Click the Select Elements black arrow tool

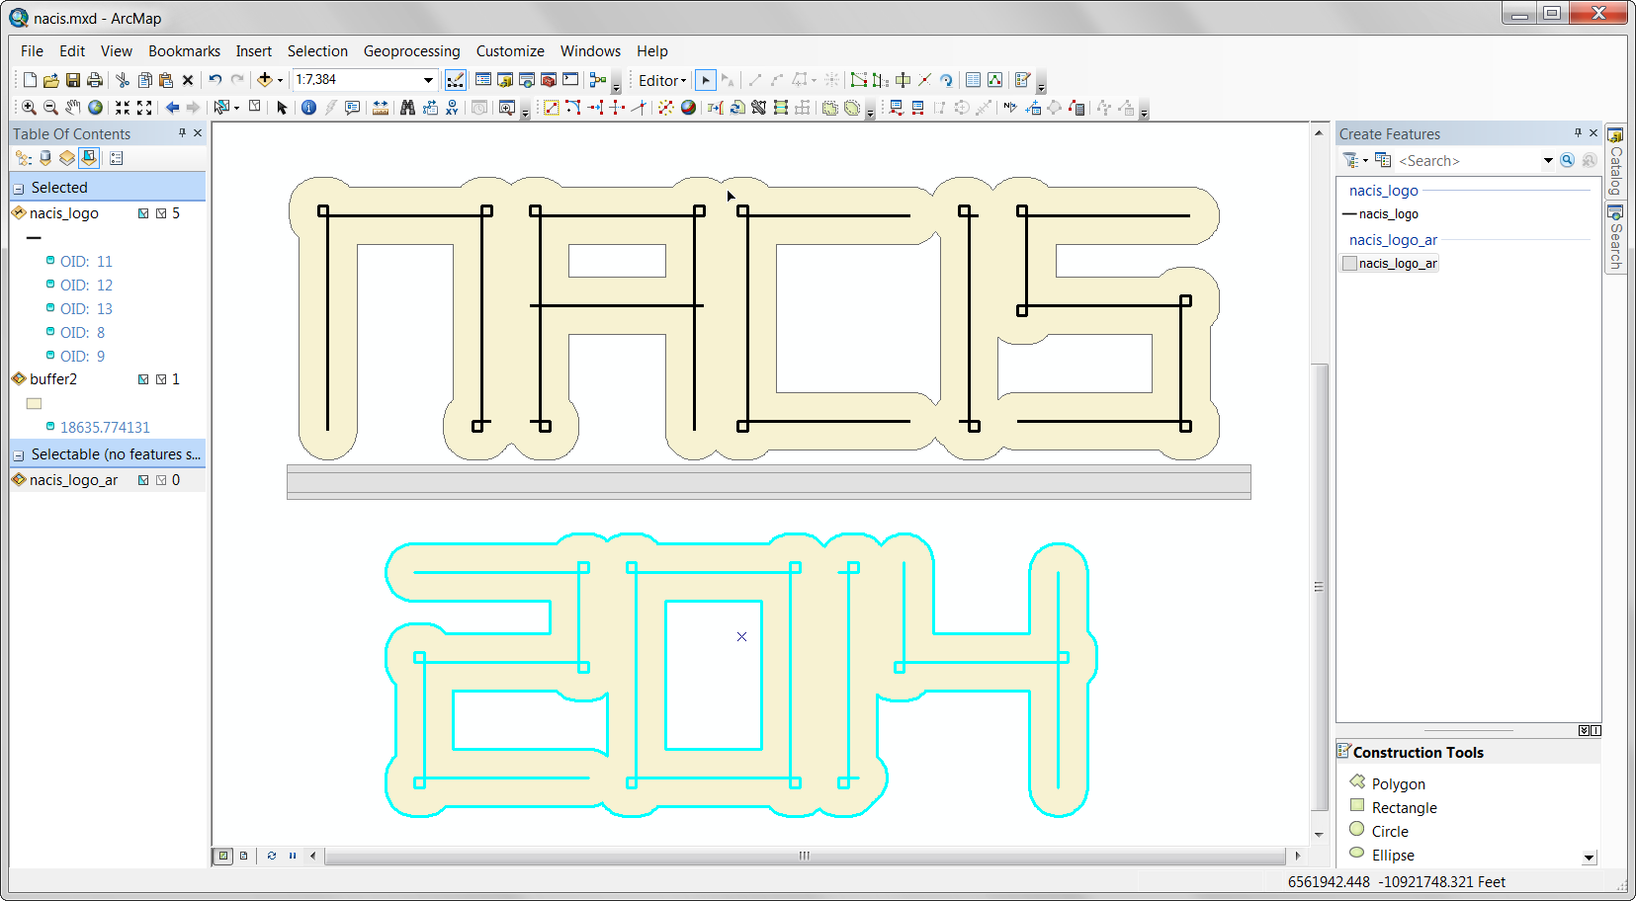(x=282, y=108)
